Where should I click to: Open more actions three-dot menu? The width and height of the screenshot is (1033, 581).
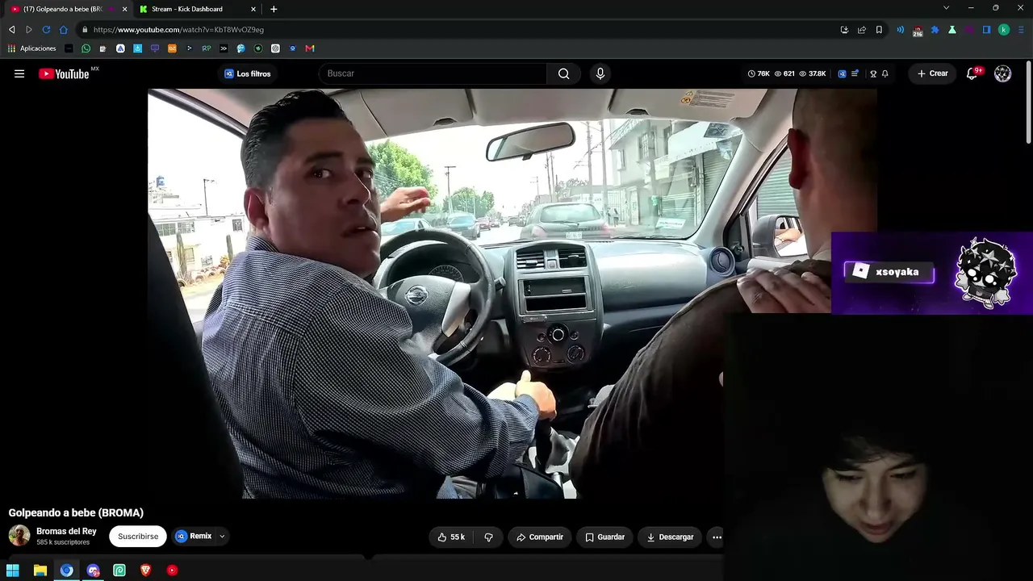click(x=717, y=537)
